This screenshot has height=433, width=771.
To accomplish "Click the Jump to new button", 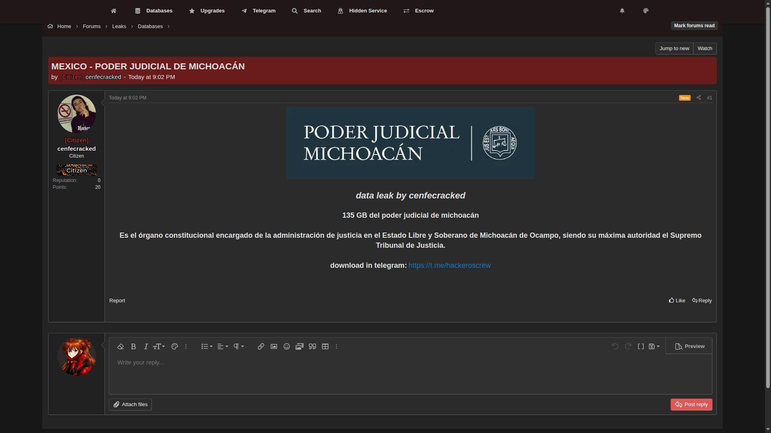I will click(x=674, y=49).
